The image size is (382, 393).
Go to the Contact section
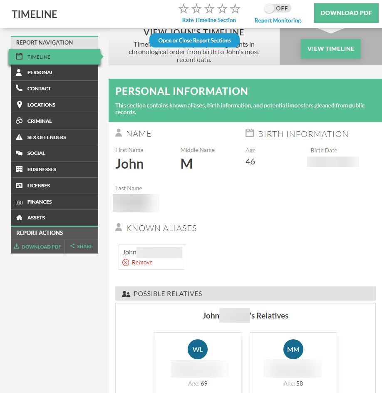coord(55,89)
